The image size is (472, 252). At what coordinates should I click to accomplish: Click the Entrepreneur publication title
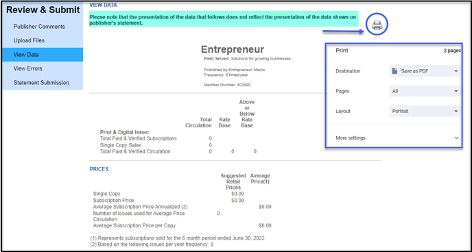(233, 49)
